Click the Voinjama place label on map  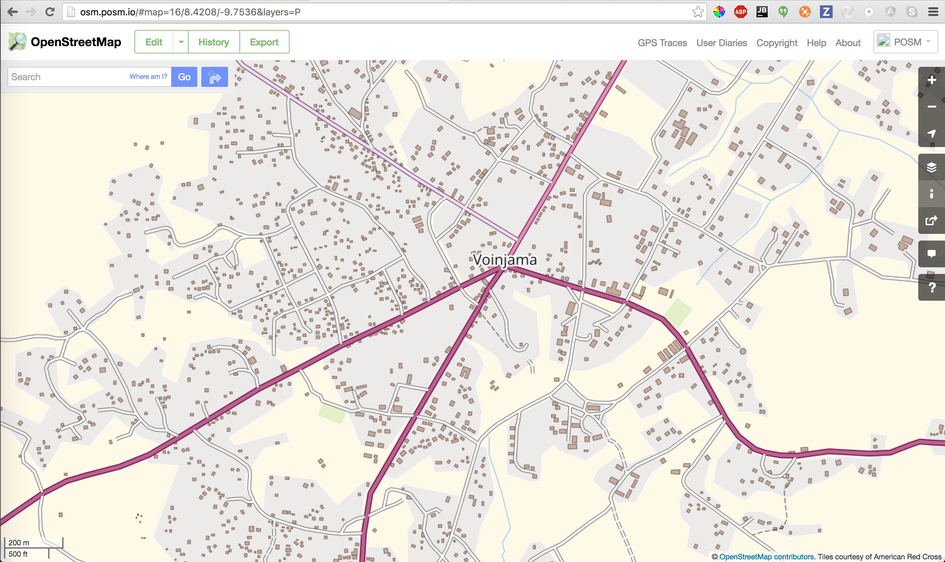[x=505, y=260]
